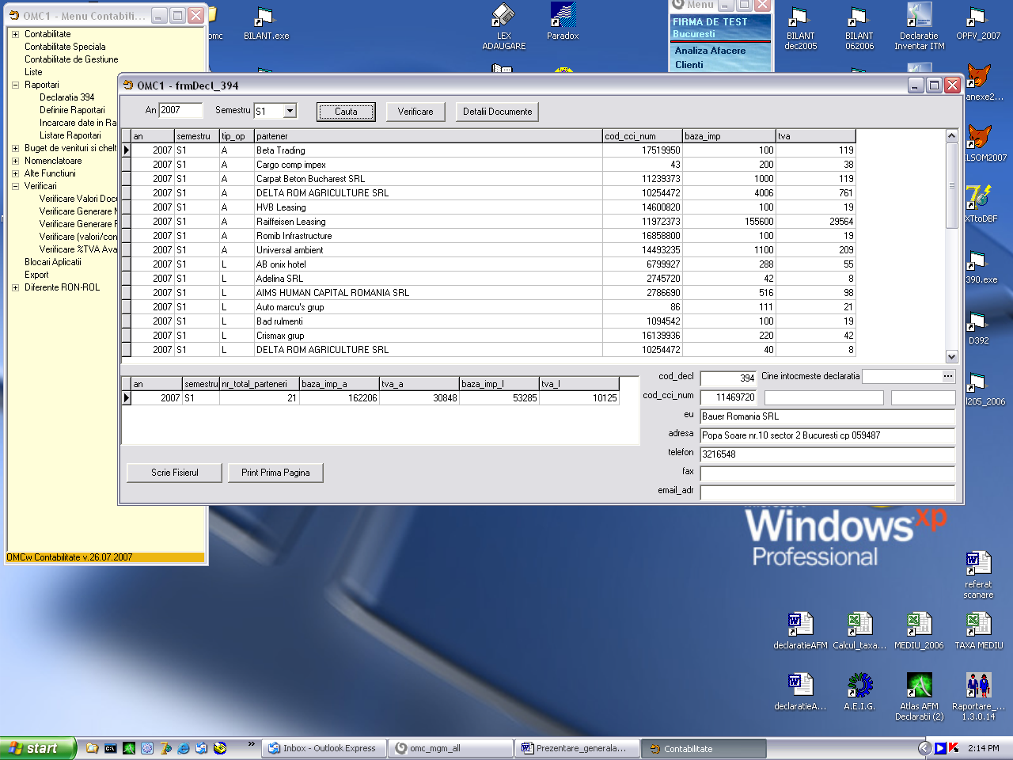
Task: Select Declaratia 394 in the tree
Action: pos(66,97)
